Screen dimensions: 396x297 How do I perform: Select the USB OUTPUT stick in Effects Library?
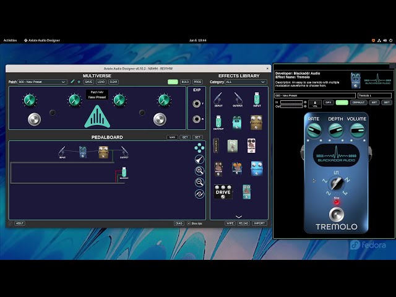pyautogui.click(x=218, y=123)
